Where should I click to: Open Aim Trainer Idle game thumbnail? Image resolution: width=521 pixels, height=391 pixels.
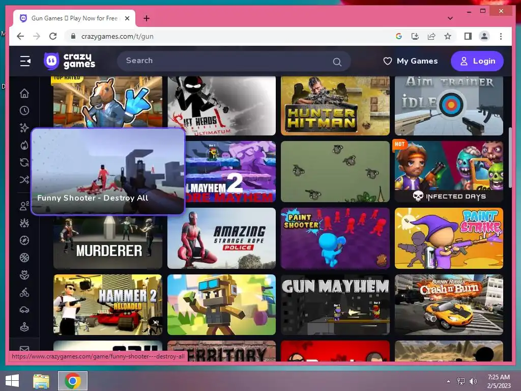[449, 106]
